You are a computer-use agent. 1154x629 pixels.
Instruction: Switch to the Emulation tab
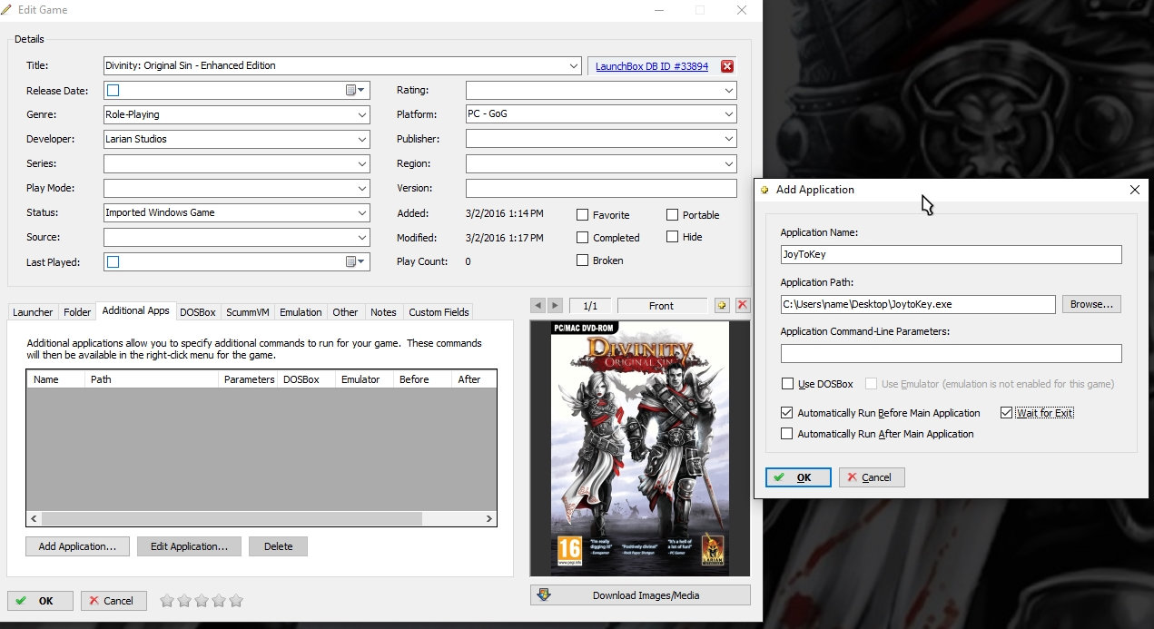tap(301, 312)
